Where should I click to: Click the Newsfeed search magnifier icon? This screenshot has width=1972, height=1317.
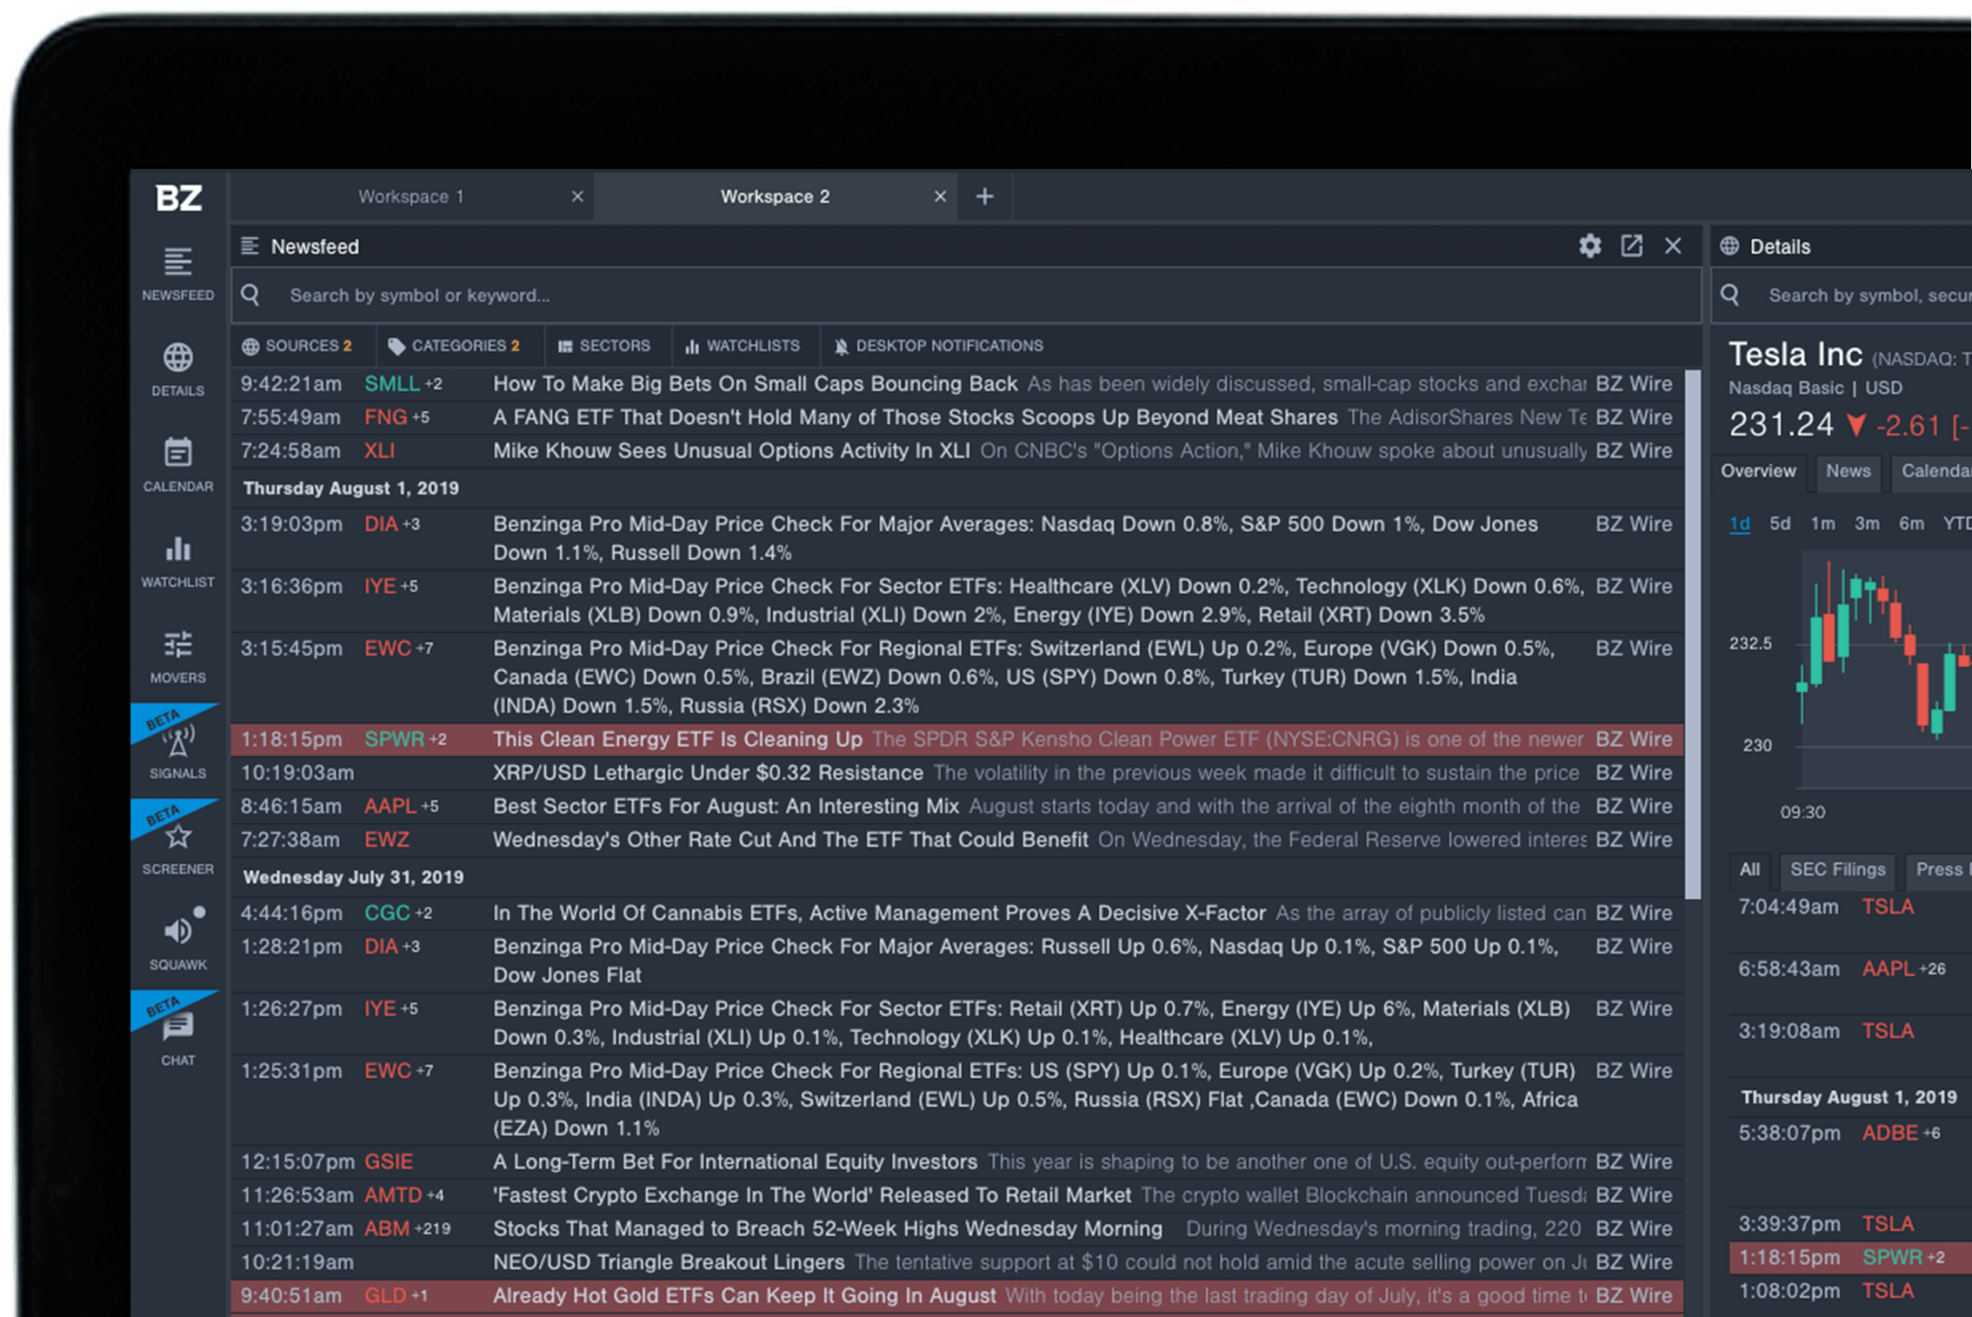coord(251,295)
